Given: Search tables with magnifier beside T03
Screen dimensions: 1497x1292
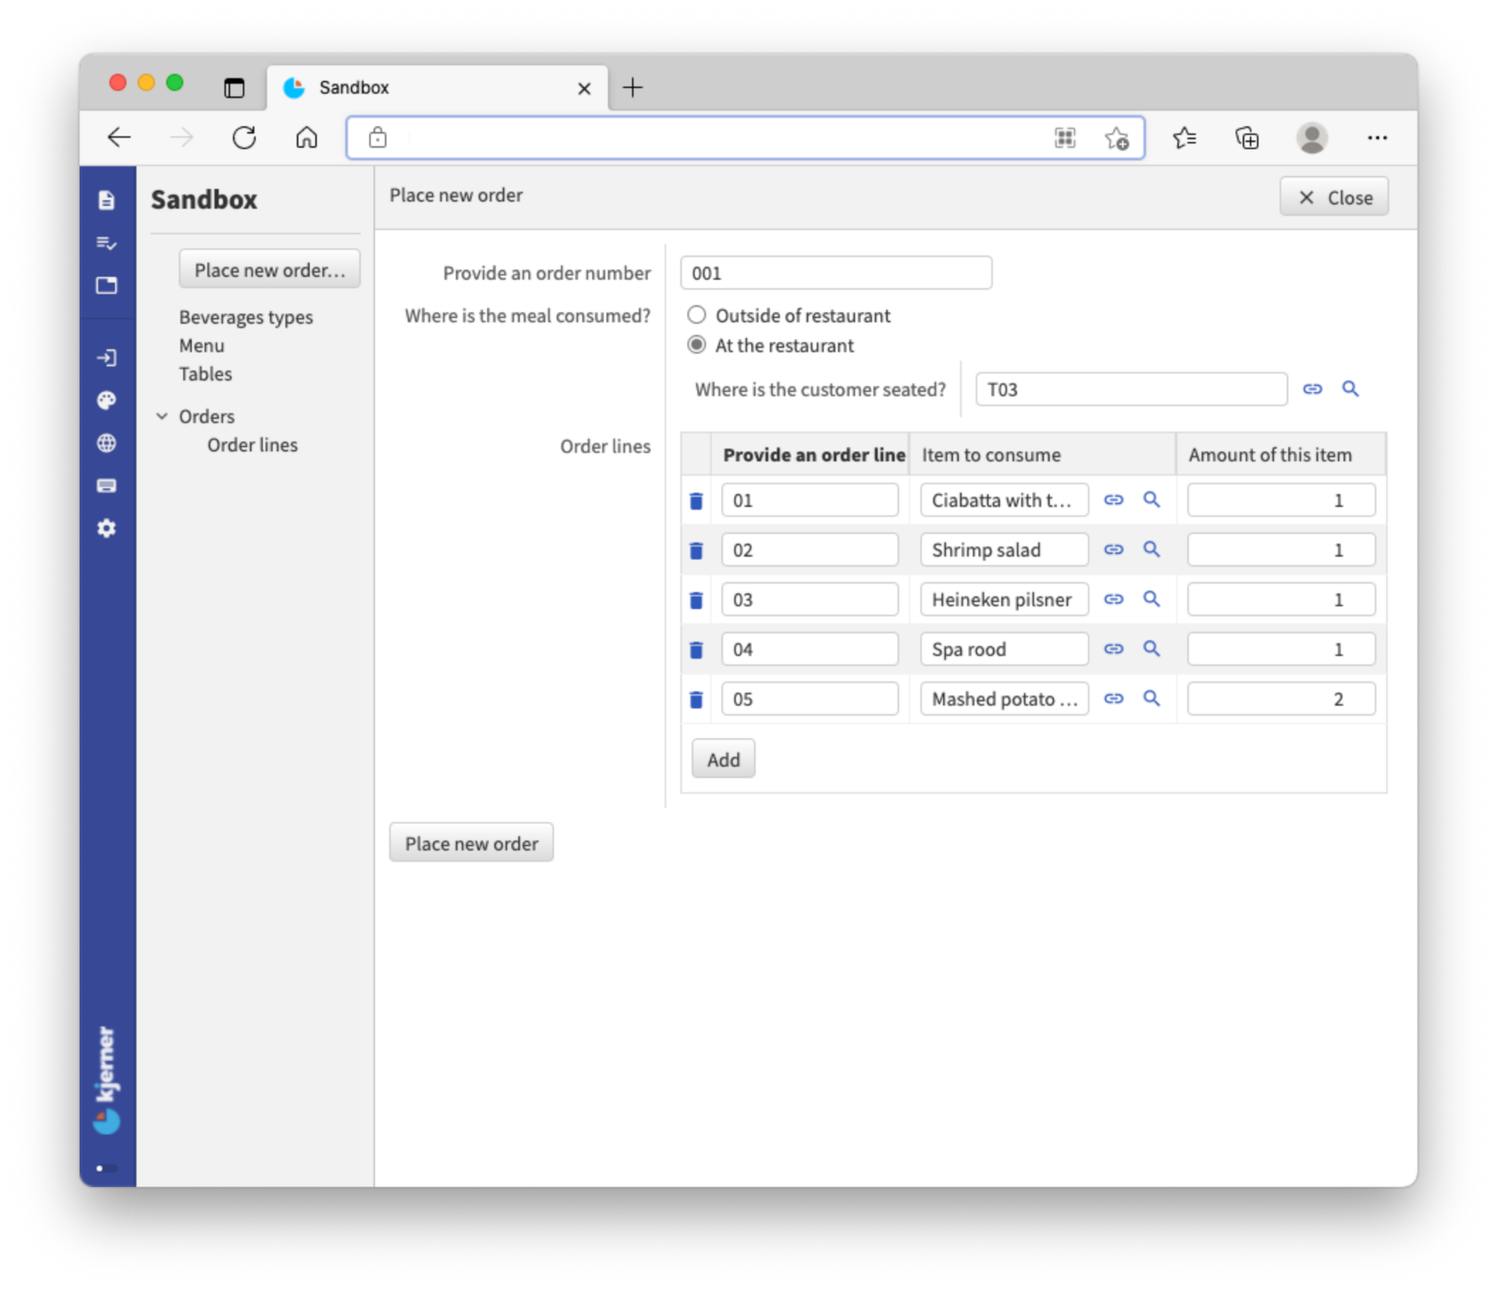Looking at the screenshot, I should (1350, 388).
